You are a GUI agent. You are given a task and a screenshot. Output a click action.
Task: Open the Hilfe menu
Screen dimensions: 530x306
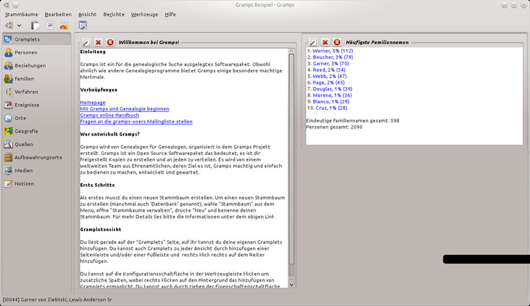(x=170, y=14)
